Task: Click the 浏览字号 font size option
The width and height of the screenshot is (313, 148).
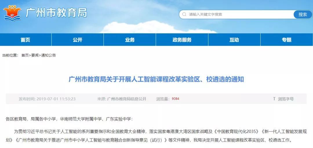Action: [x=286, y=99]
